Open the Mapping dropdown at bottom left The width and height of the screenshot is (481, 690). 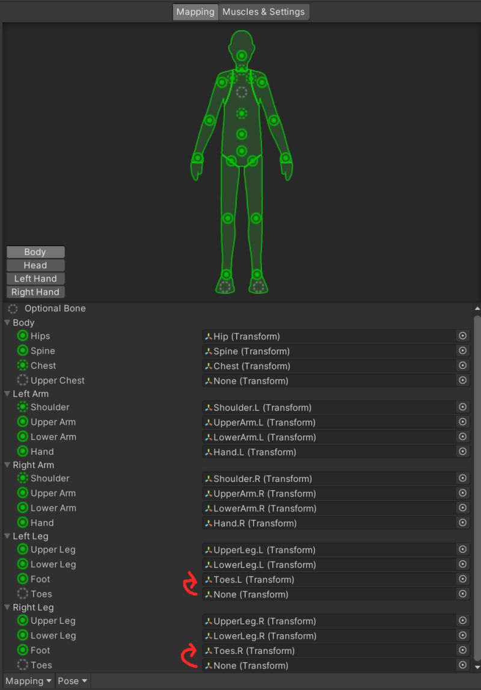point(28,680)
